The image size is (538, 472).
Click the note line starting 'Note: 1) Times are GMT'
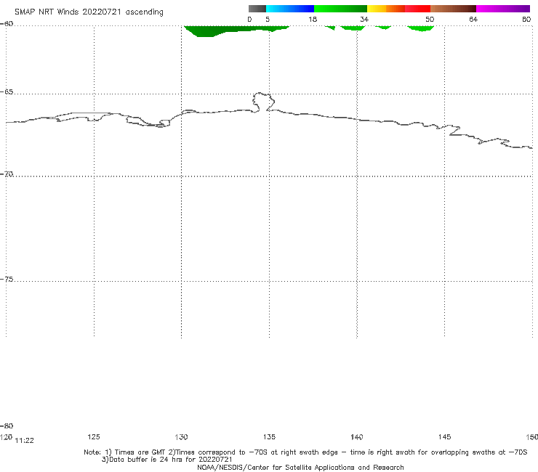[x=305, y=452]
